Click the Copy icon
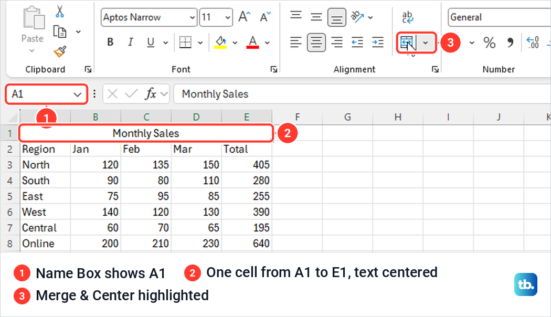Screen dimensions: 551x317 click(x=60, y=31)
